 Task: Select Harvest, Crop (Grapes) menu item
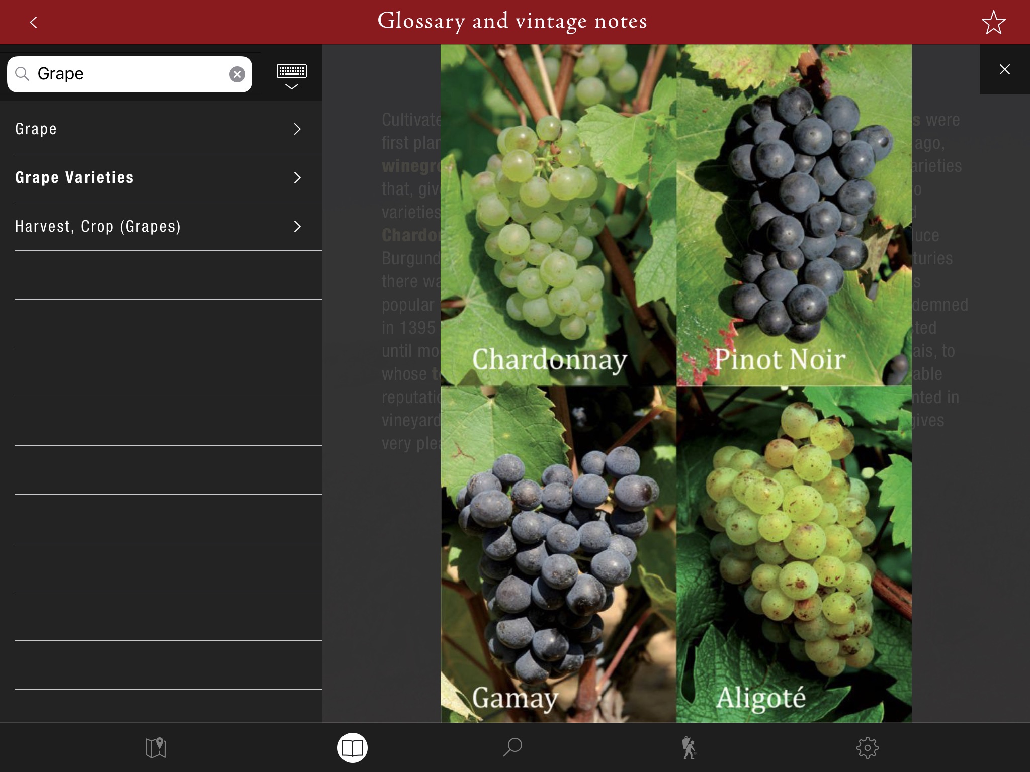pyautogui.click(x=160, y=226)
